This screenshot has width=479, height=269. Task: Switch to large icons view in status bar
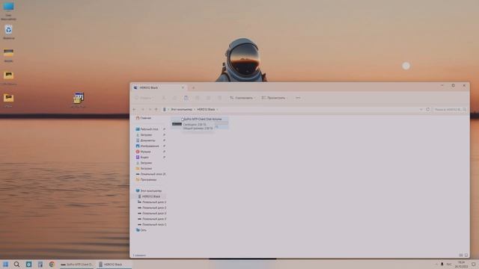[466, 256]
